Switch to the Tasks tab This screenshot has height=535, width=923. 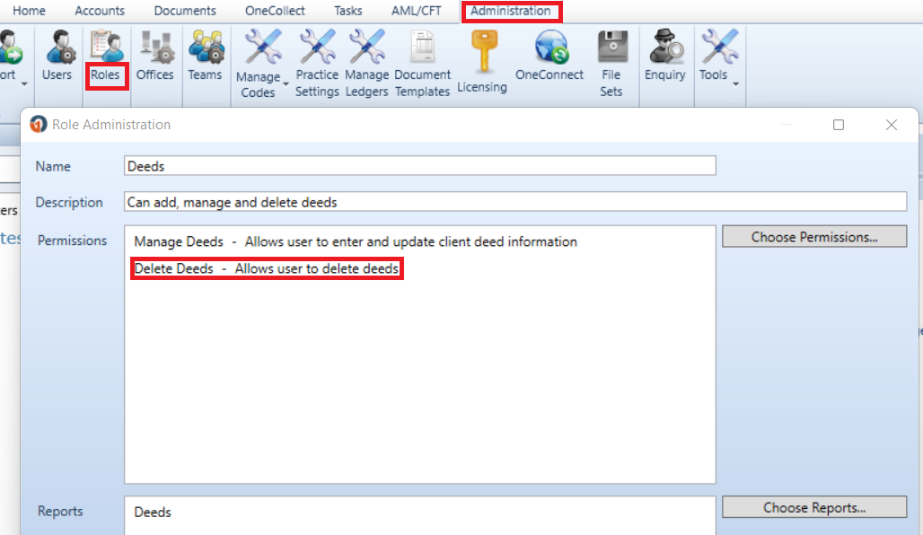347,11
